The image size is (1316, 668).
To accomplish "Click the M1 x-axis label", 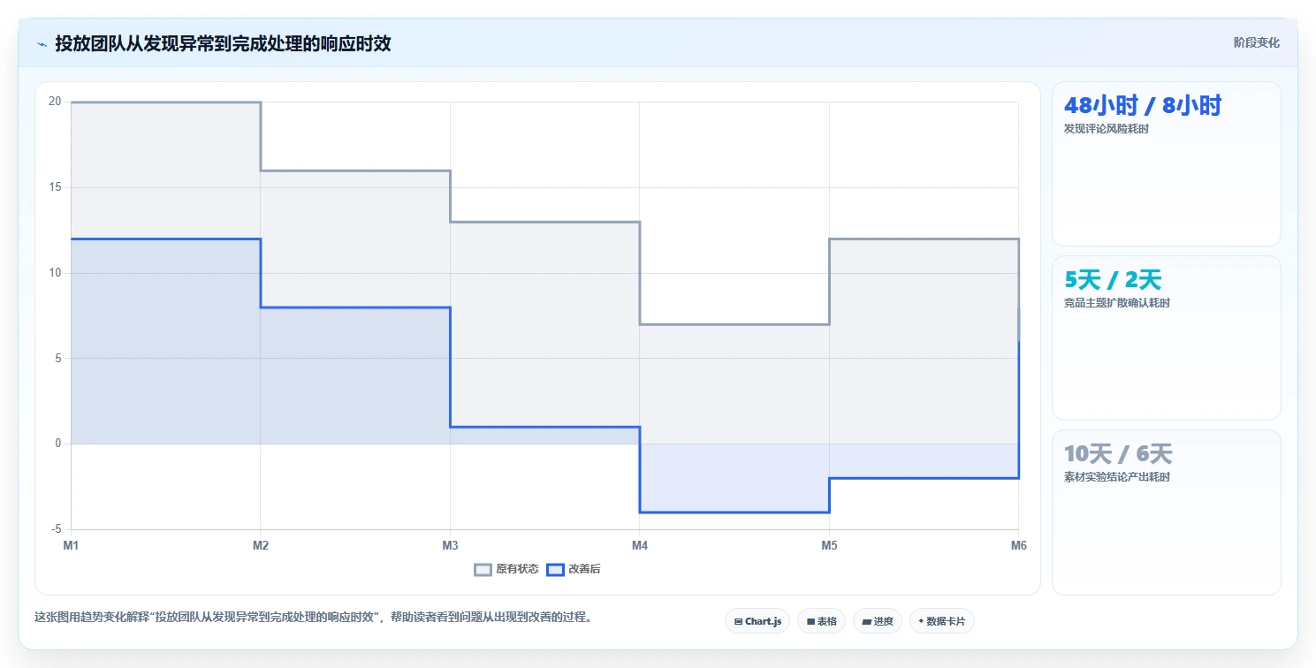I will pyautogui.click(x=71, y=546).
